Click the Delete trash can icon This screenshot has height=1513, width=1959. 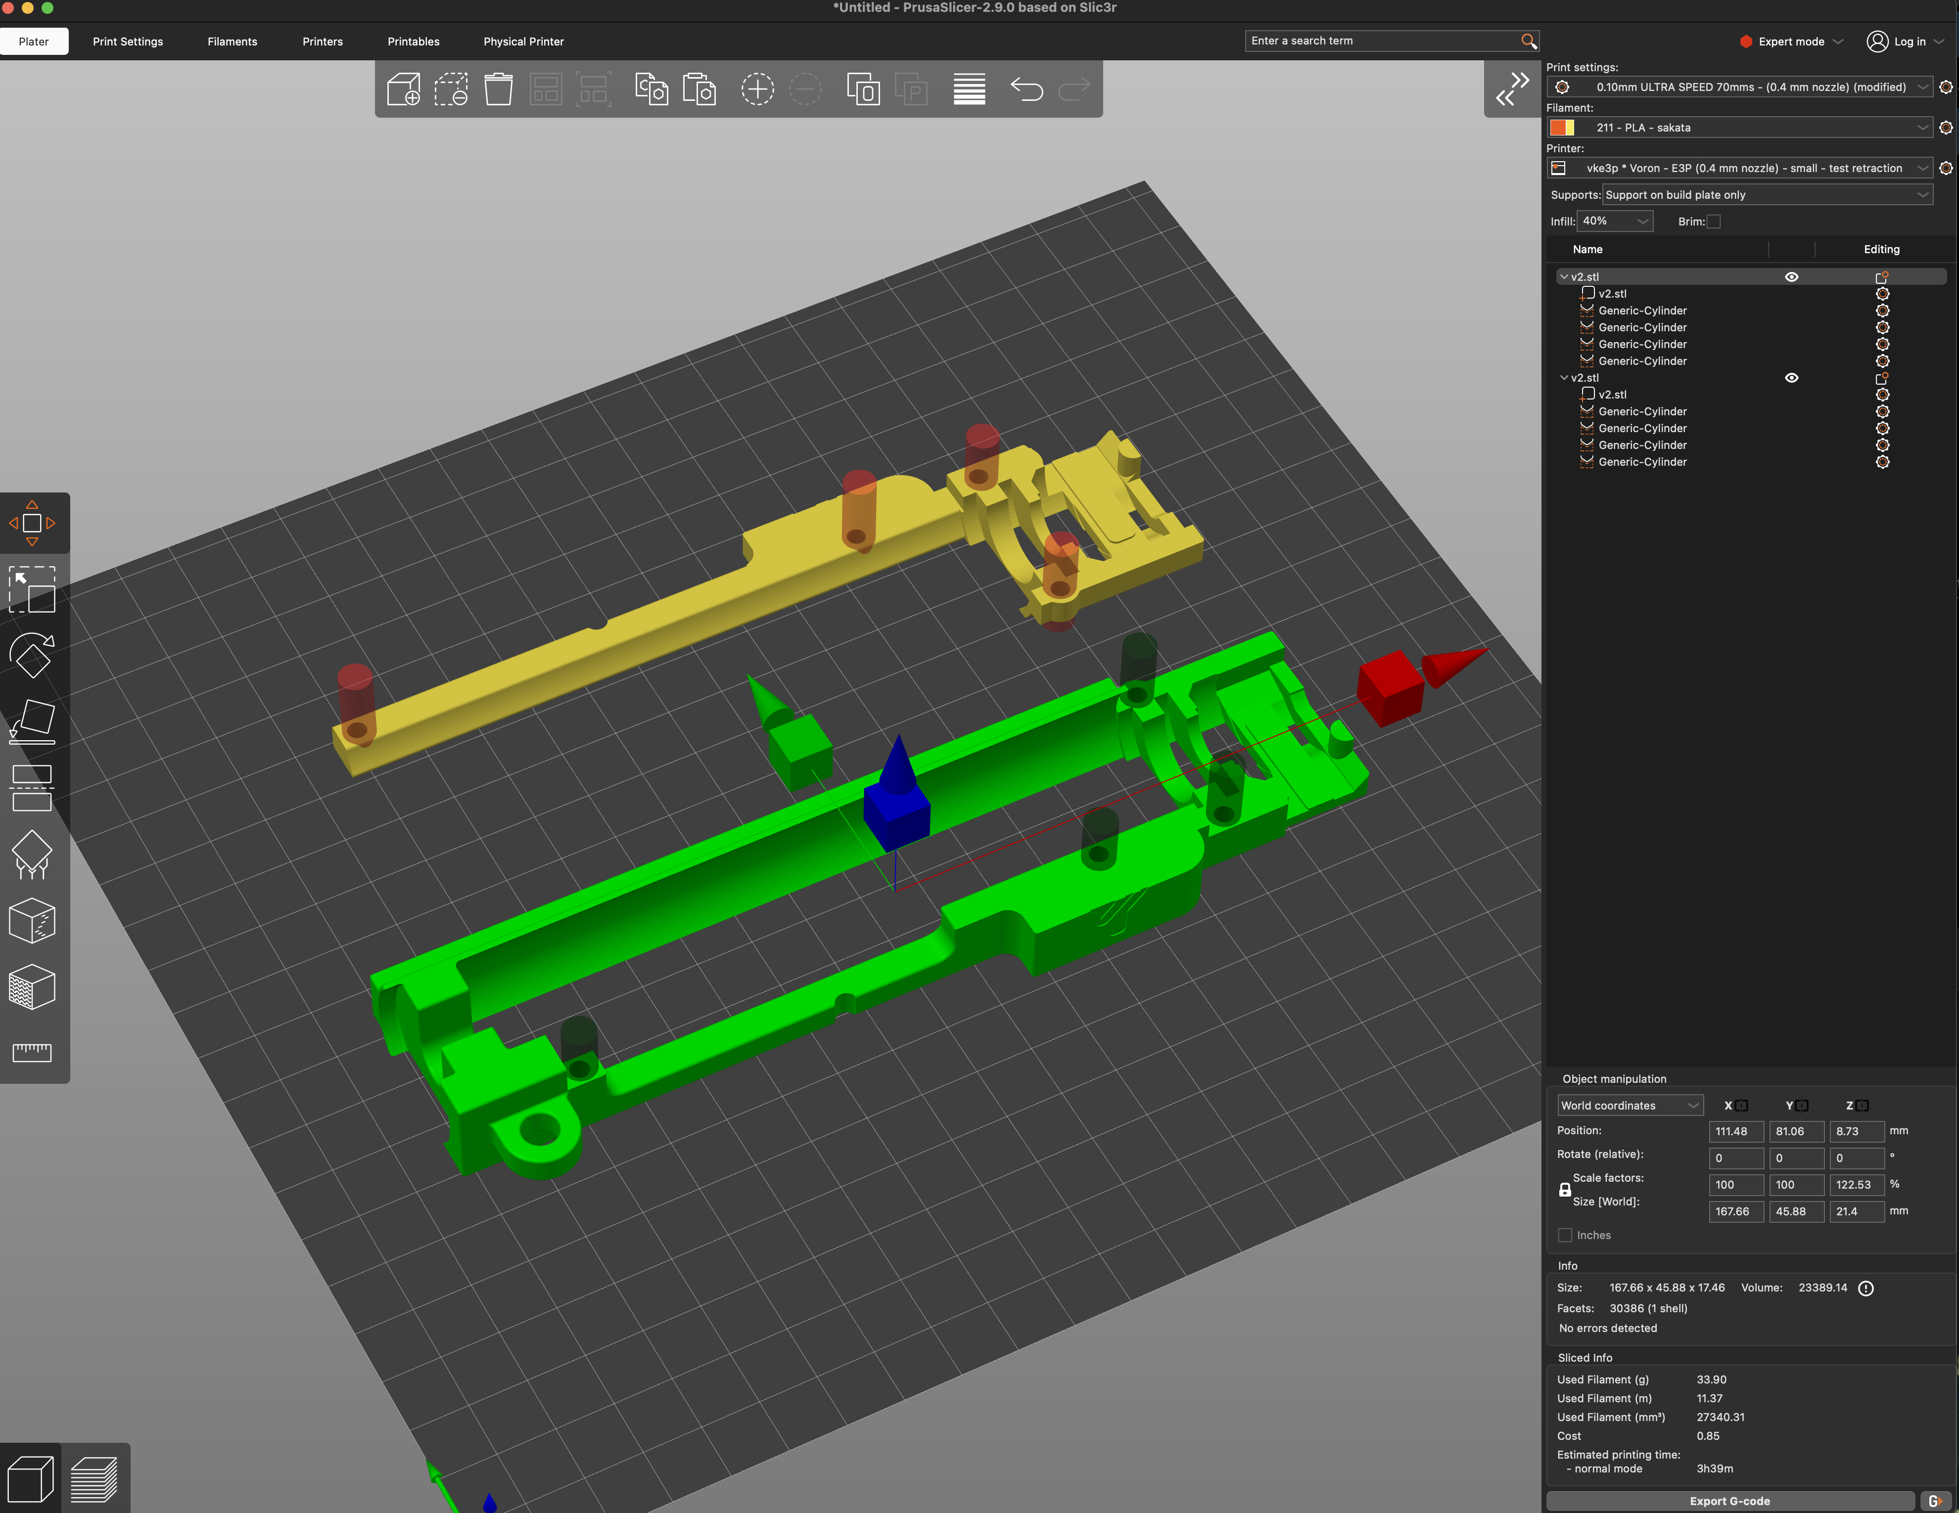coord(498,89)
